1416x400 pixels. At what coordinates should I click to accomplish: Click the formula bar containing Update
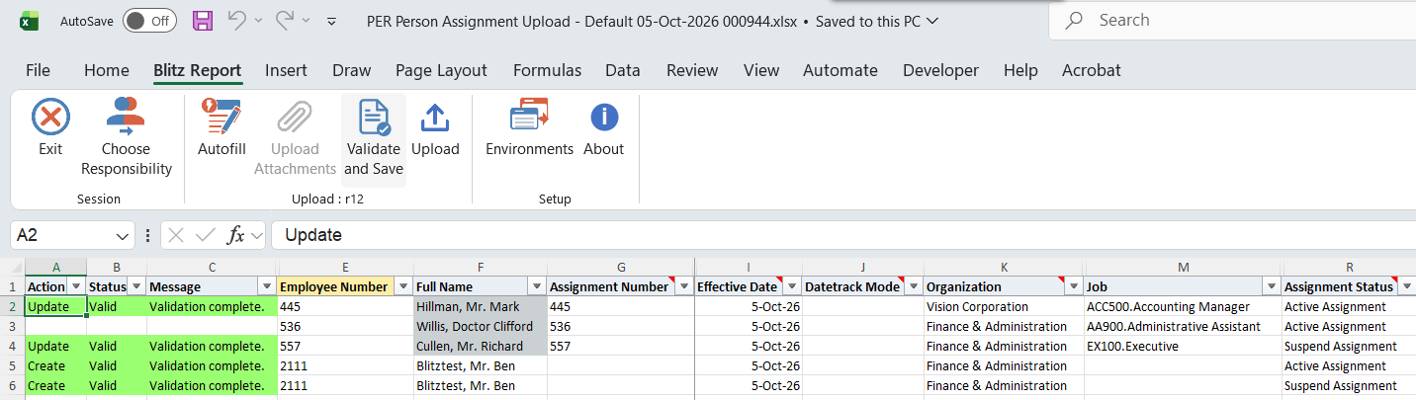(x=843, y=235)
